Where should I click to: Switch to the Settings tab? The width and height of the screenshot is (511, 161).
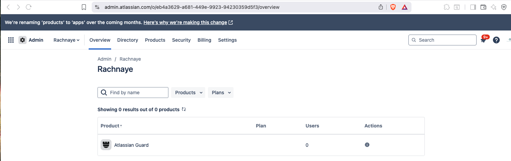point(227,40)
